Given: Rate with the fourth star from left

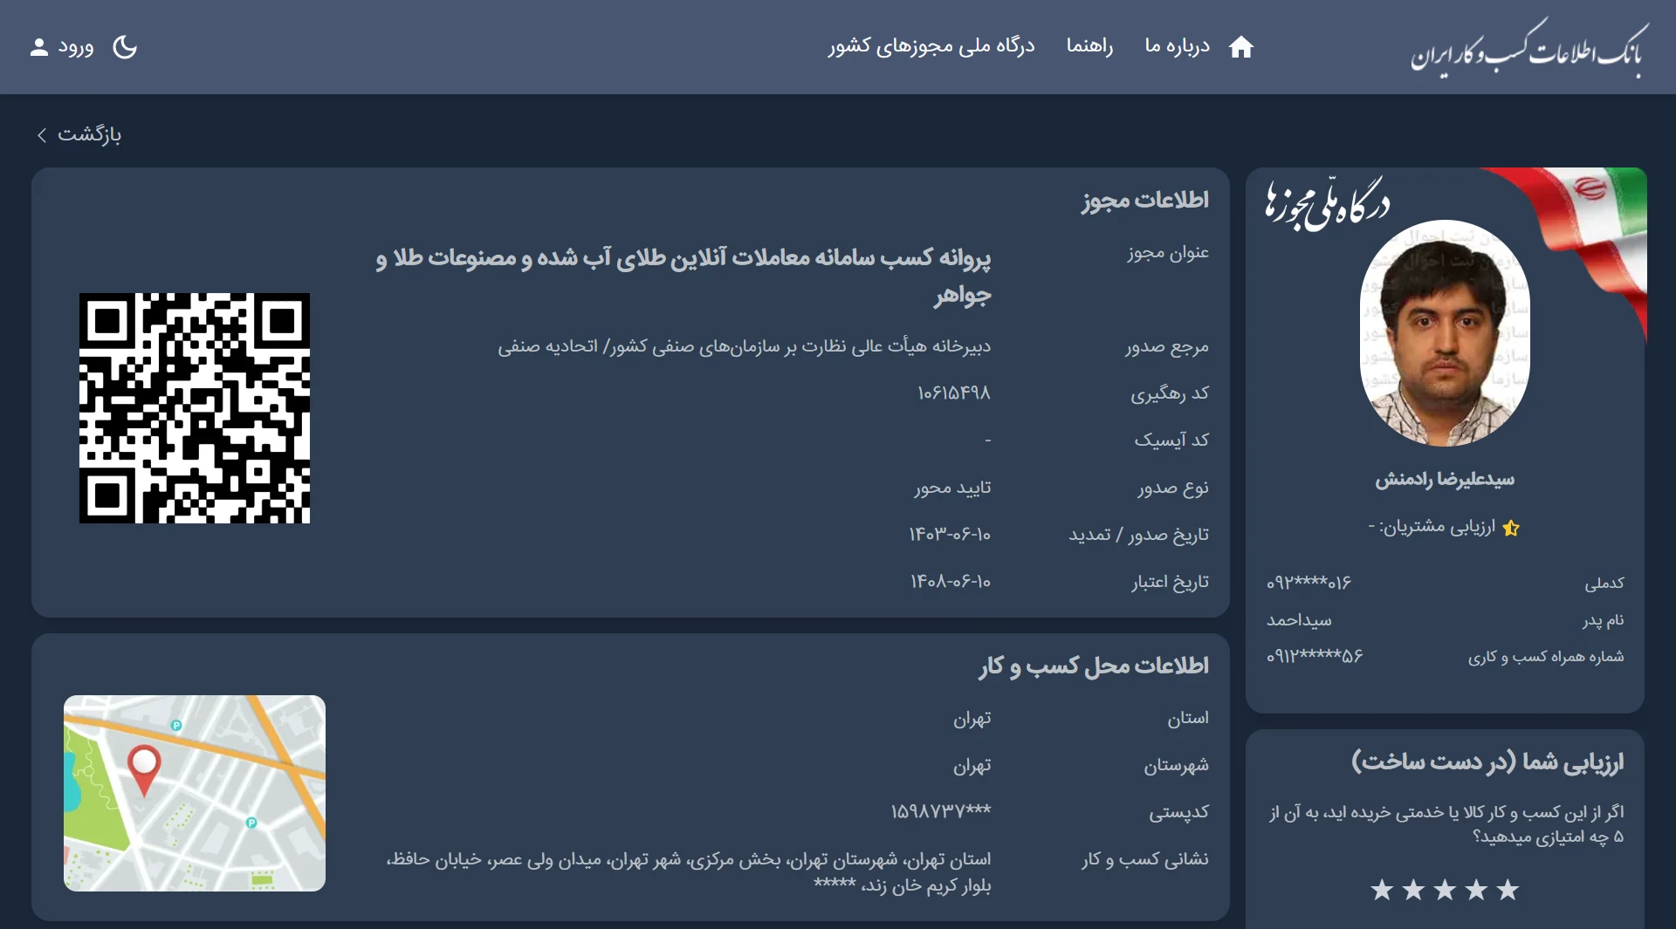Looking at the screenshot, I should tap(1476, 890).
